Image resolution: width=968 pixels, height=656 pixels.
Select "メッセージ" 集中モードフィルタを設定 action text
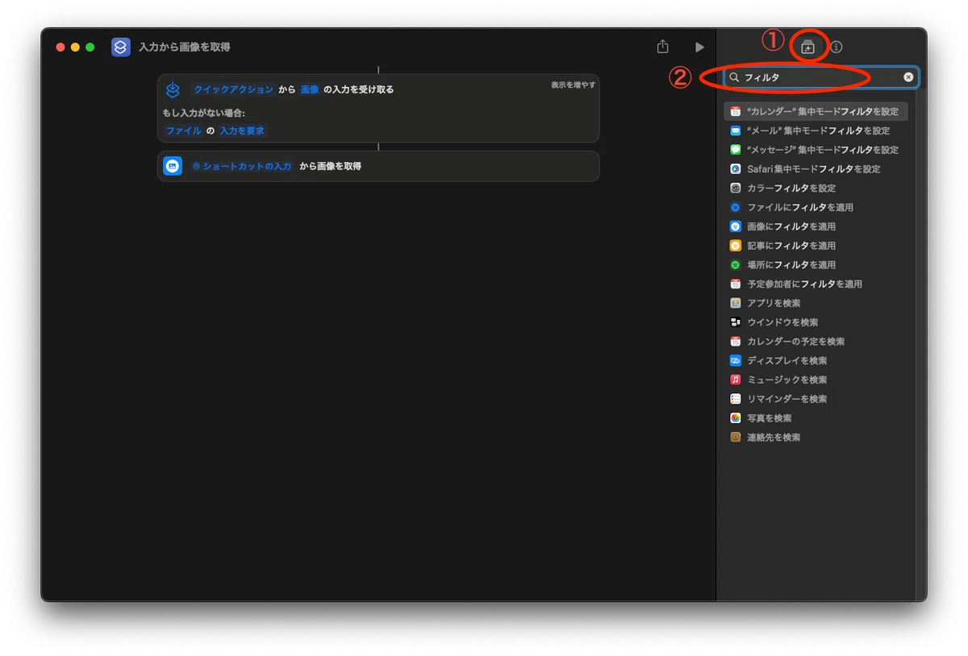(822, 150)
